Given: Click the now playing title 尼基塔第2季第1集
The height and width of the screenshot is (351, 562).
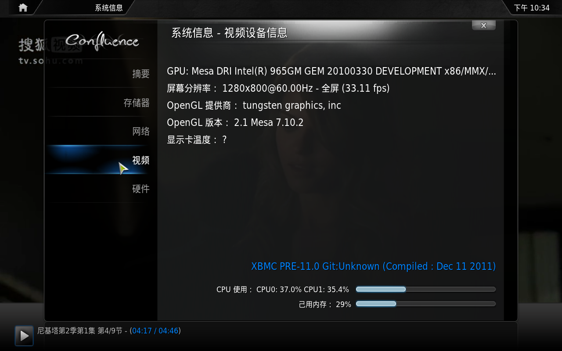Looking at the screenshot, I should click(79, 330).
